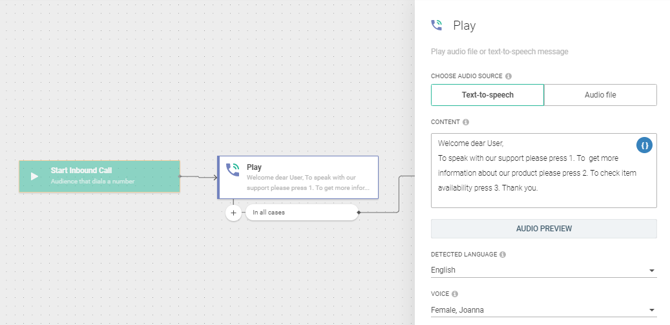670x325 pixels.
Task: Click the output connector of Start Inbound Call
Action: pyautogui.click(x=180, y=176)
